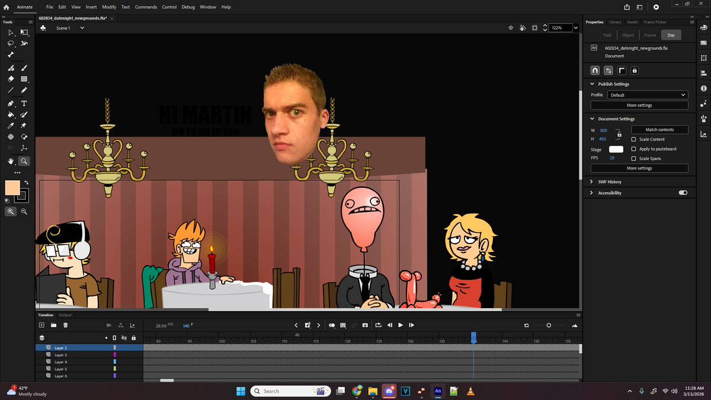Collapse the Publish Settings section
The image size is (711, 400).
click(592, 84)
